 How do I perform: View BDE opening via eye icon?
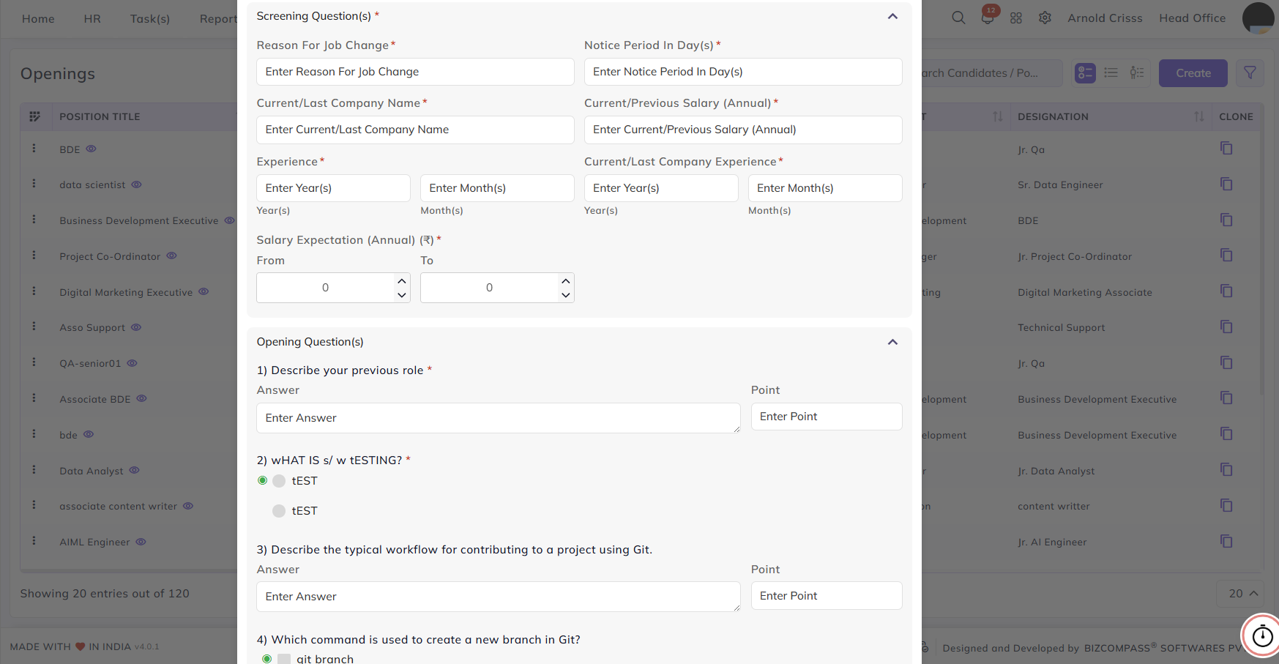91,149
